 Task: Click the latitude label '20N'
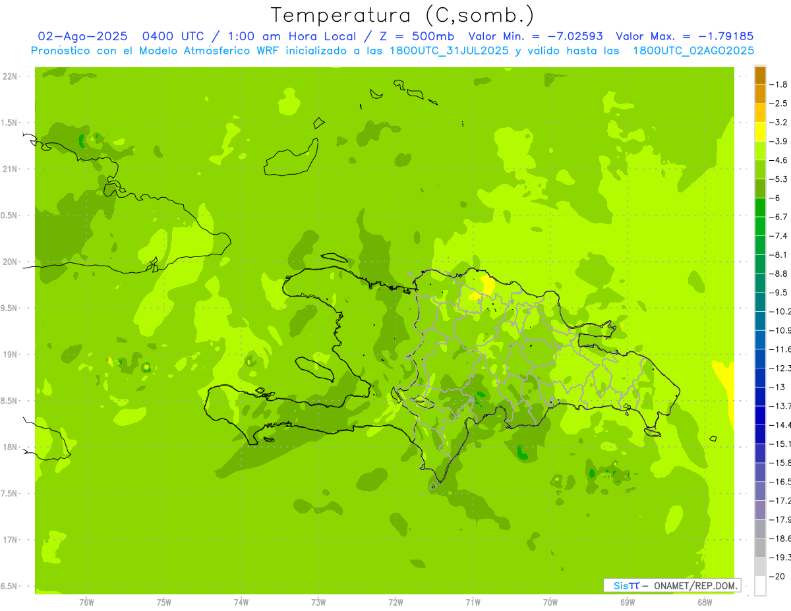pyautogui.click(x=9, y=262)
